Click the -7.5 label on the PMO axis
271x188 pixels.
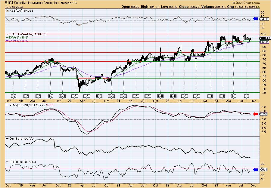263,132
